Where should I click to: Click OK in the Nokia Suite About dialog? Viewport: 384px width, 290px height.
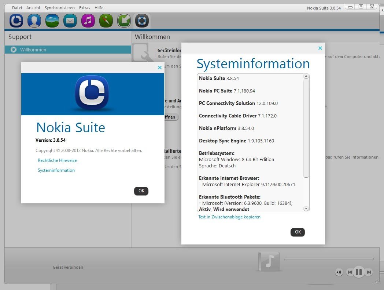[x=141, y=191]
